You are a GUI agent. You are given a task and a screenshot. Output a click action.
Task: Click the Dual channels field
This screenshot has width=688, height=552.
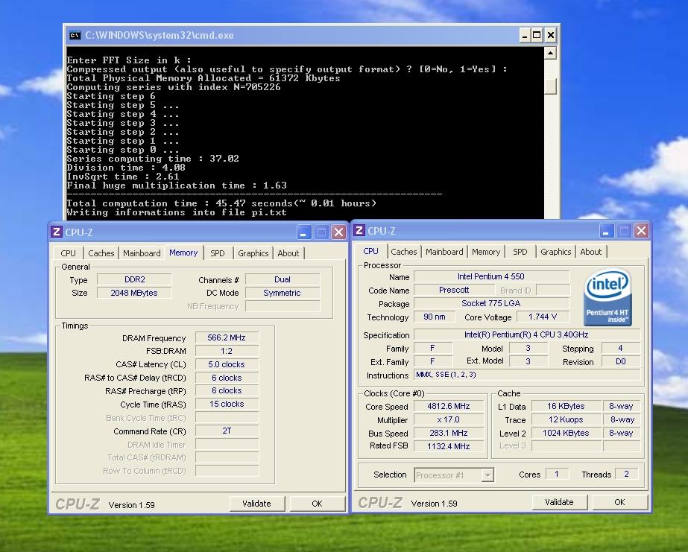pyautogui.click(x=283, y=280)
